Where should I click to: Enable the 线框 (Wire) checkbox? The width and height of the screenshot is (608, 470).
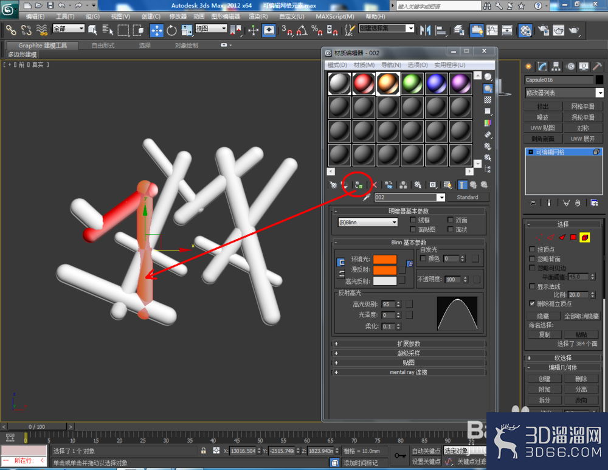click(413, 220)
